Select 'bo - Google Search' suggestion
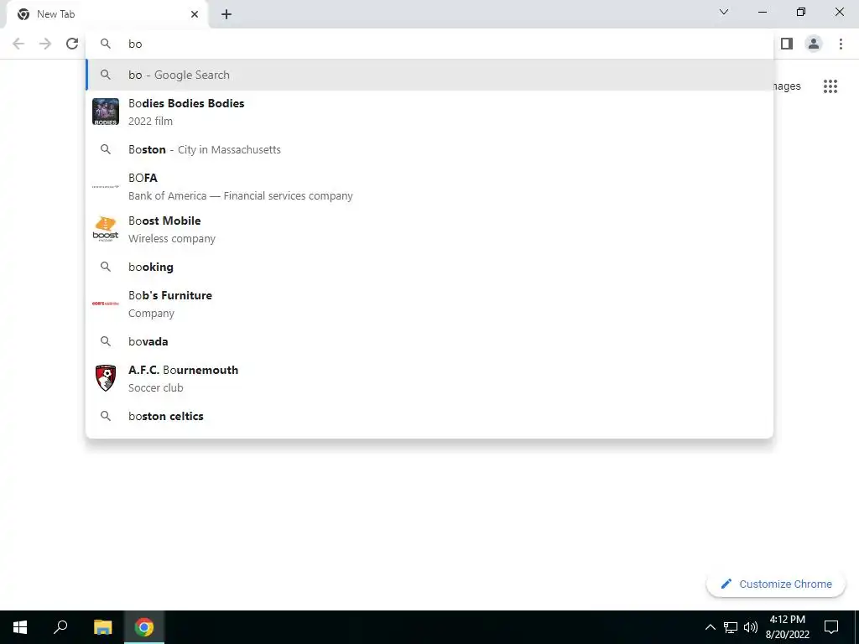859x644 pixels. click(430, 75)
